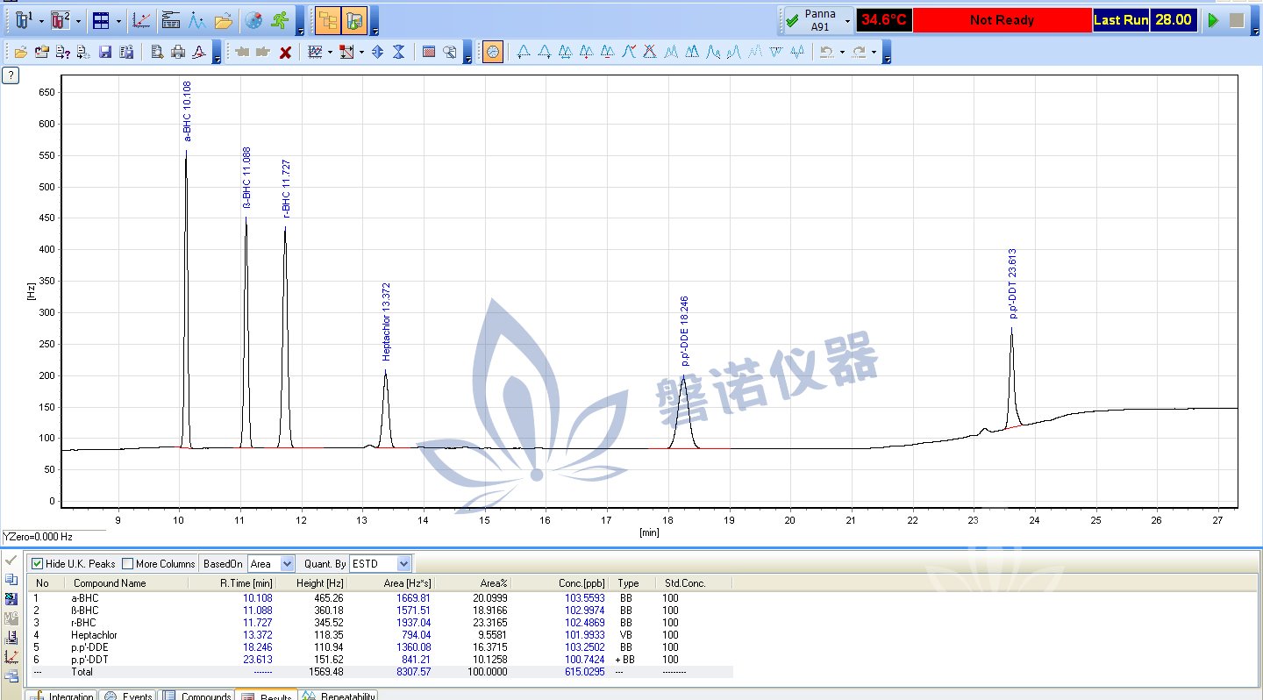This screenshot has height=700, width=1263.
Task: Click the green start run play button
Action: (x=1214, y=20)
